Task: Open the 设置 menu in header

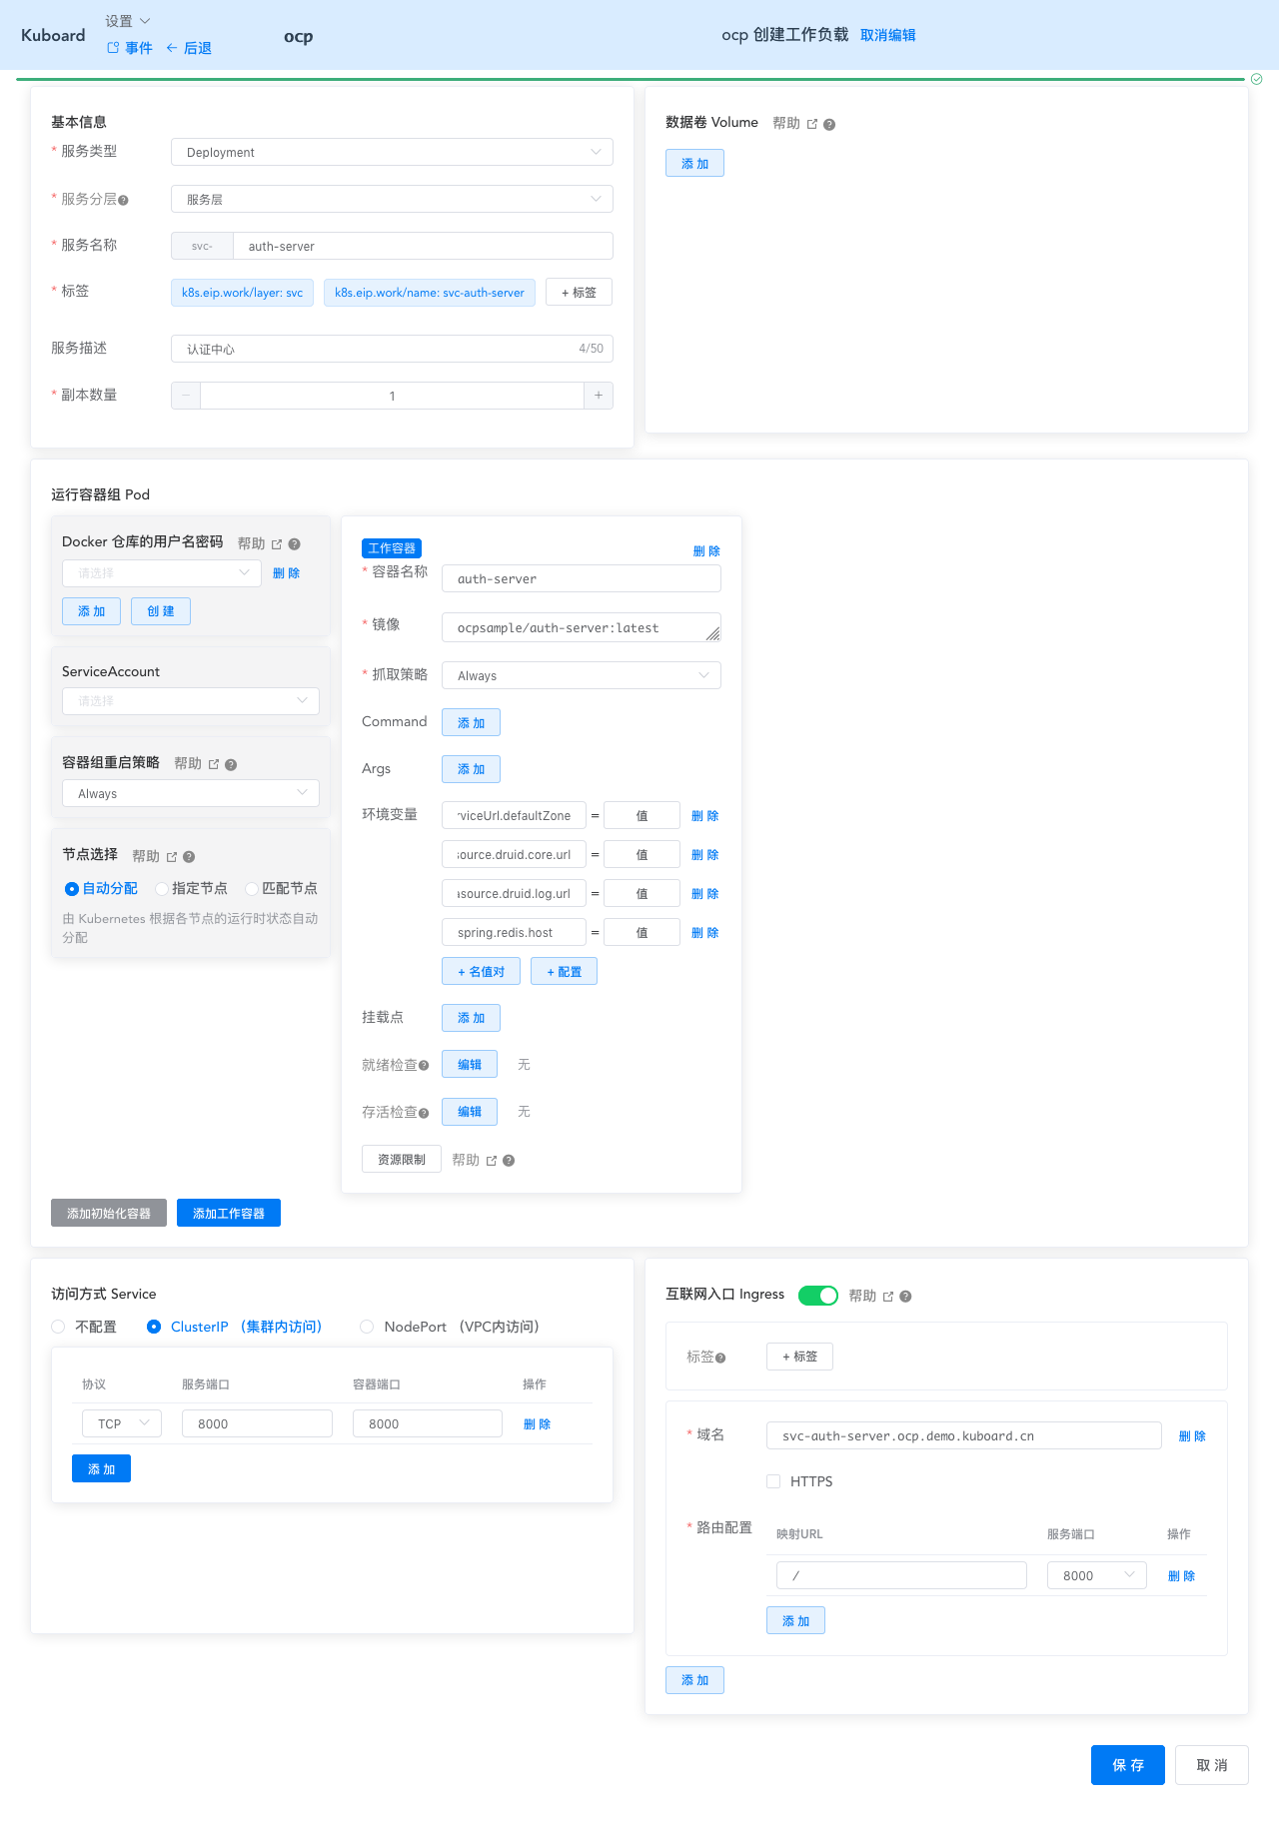Action: [128, 21]
